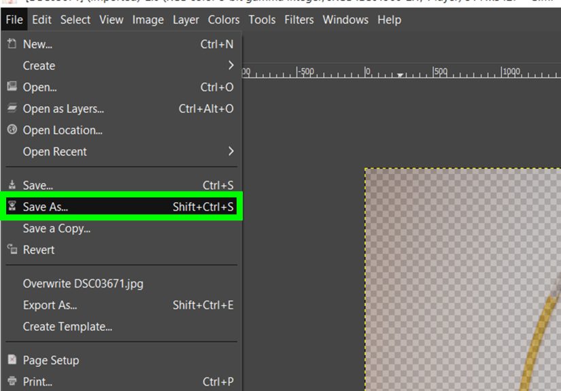Choose New... from File menu
Viewport: 561px width, 391px height.
[121, 44]
